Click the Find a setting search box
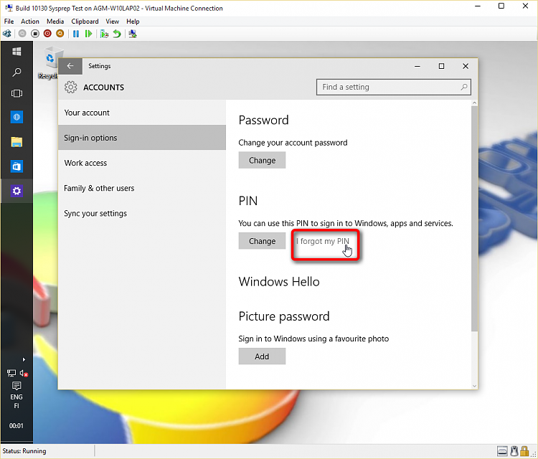538x459 pixels. (394, 87)
